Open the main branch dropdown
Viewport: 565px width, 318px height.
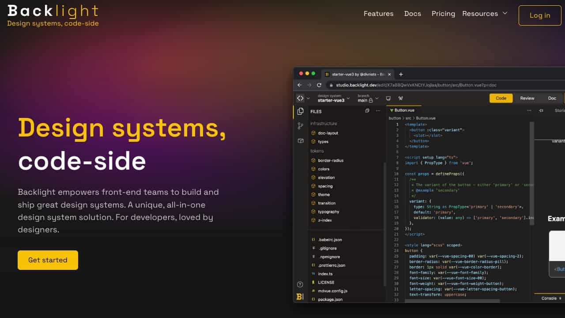pos(368,98)
